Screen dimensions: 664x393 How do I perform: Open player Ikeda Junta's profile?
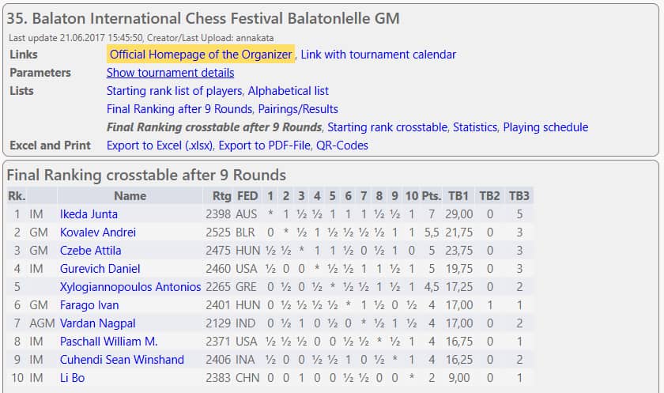click(89, 214)
